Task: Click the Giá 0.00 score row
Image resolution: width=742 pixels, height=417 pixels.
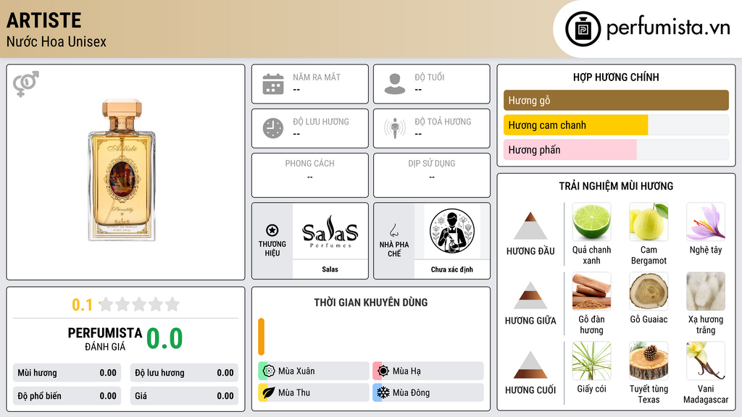Action: [184, 396]
